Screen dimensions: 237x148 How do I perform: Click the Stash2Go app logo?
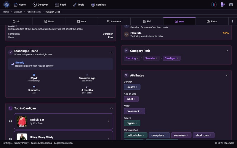tap(7, 4)
